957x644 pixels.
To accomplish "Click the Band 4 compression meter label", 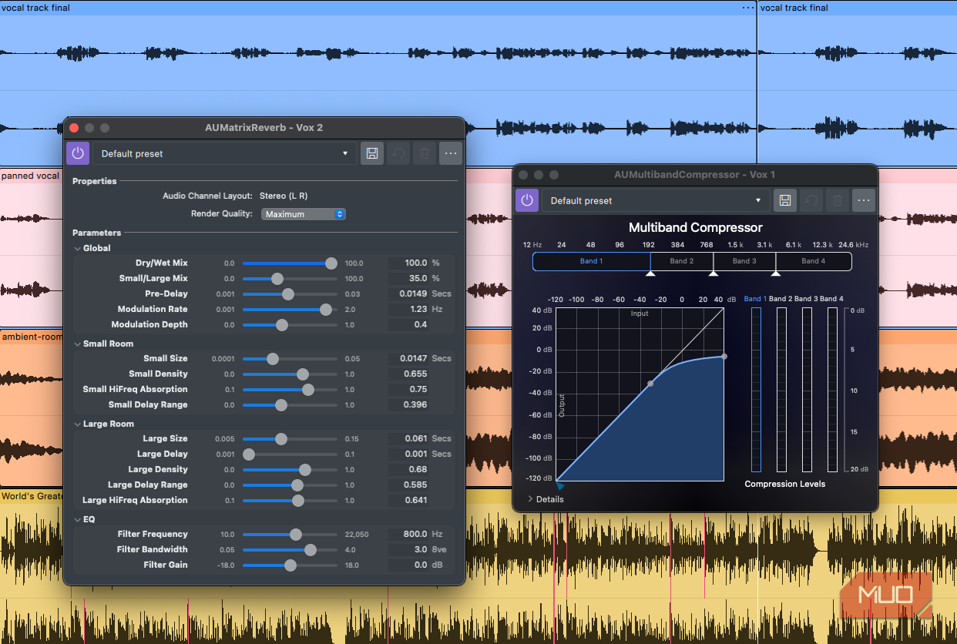I will [x=831, y=299].
